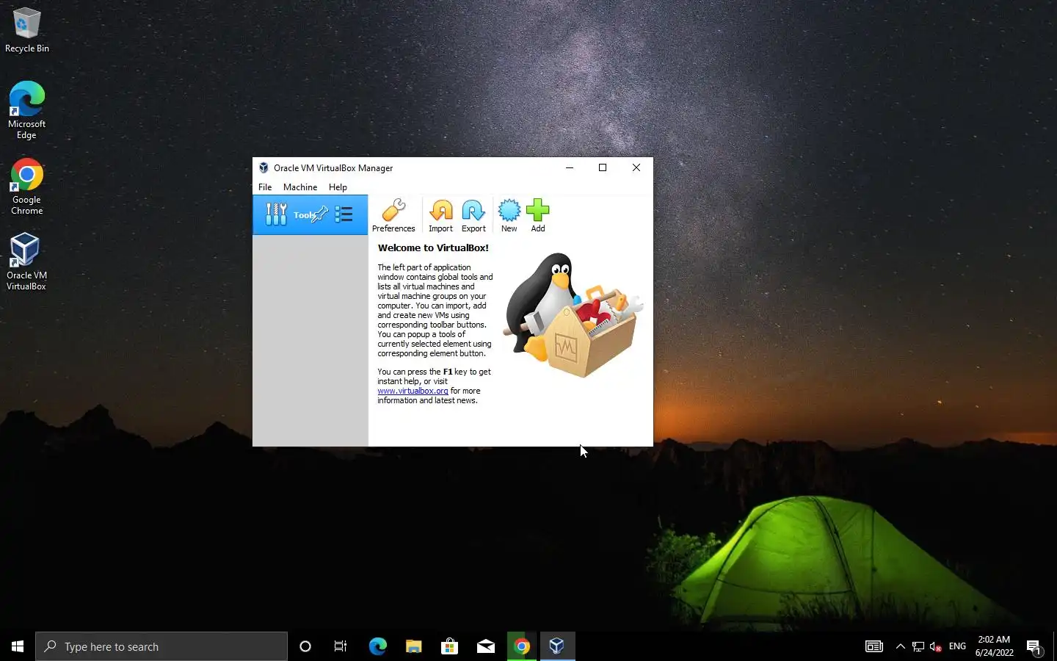The image size is (1057, 661).
Task: Pin the Tools pane with the pin icon
Action: coord(320,214)
